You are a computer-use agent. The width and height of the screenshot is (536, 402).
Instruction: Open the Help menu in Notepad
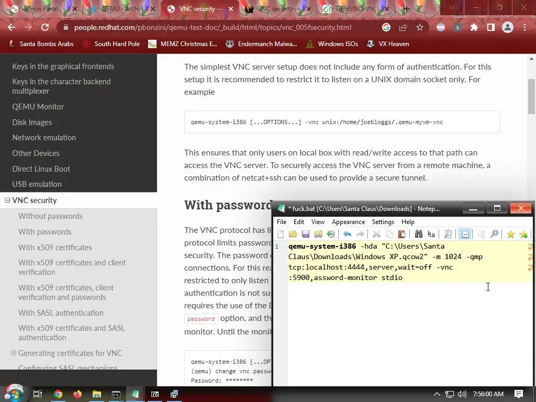(408, 222)
